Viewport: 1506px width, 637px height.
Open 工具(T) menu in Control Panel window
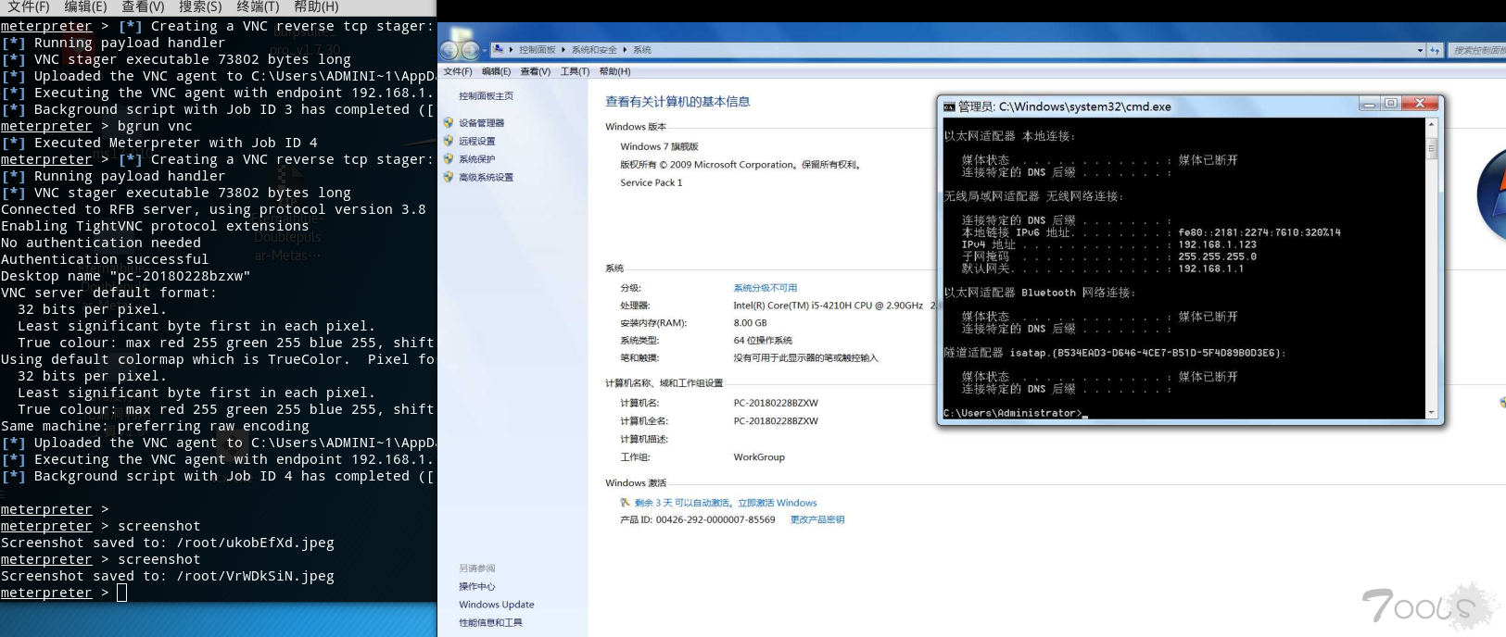(x=575, y=71)
